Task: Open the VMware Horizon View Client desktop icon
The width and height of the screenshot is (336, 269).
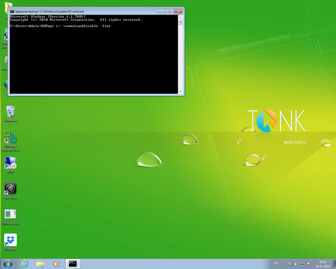Action: point(10,141)
